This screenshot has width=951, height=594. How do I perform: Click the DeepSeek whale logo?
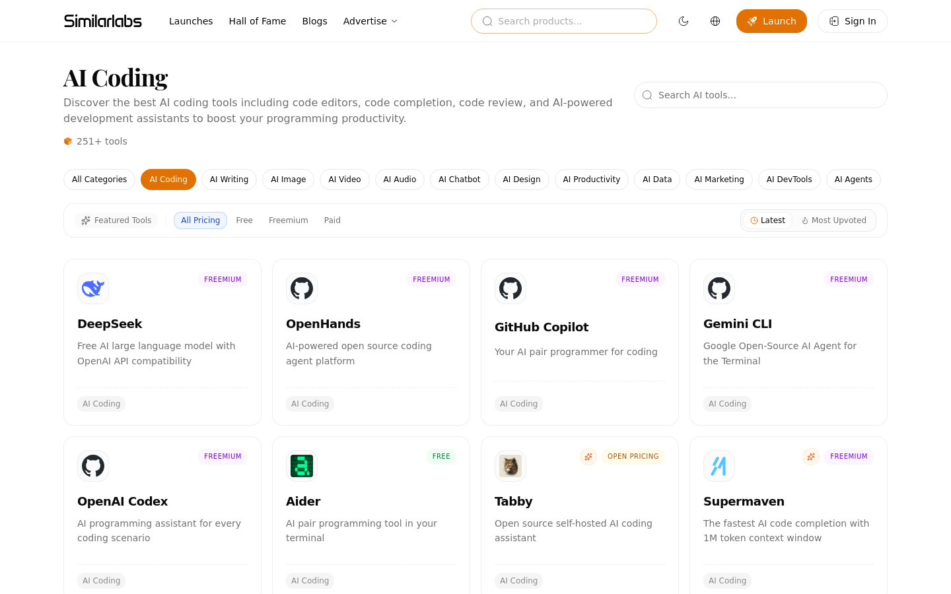tap(93, 288)
